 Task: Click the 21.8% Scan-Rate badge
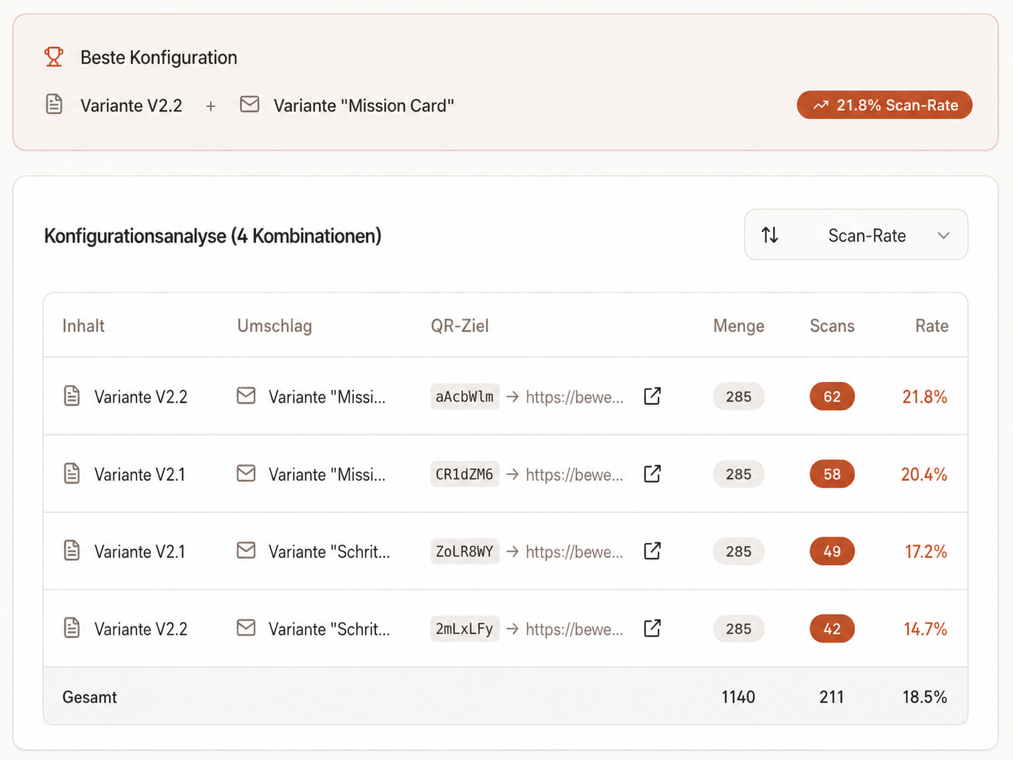884,105
